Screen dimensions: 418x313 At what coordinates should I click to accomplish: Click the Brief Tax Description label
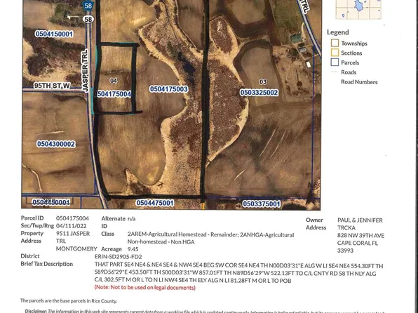tap(47, 264)
